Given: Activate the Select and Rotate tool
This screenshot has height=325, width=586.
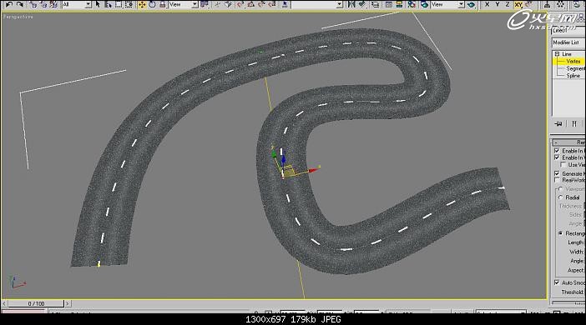Looking at the screenshot, I should [153, 4].
